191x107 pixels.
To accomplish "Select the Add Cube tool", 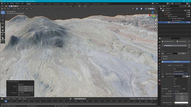I will pyautogui.click(x=3, y=42).
